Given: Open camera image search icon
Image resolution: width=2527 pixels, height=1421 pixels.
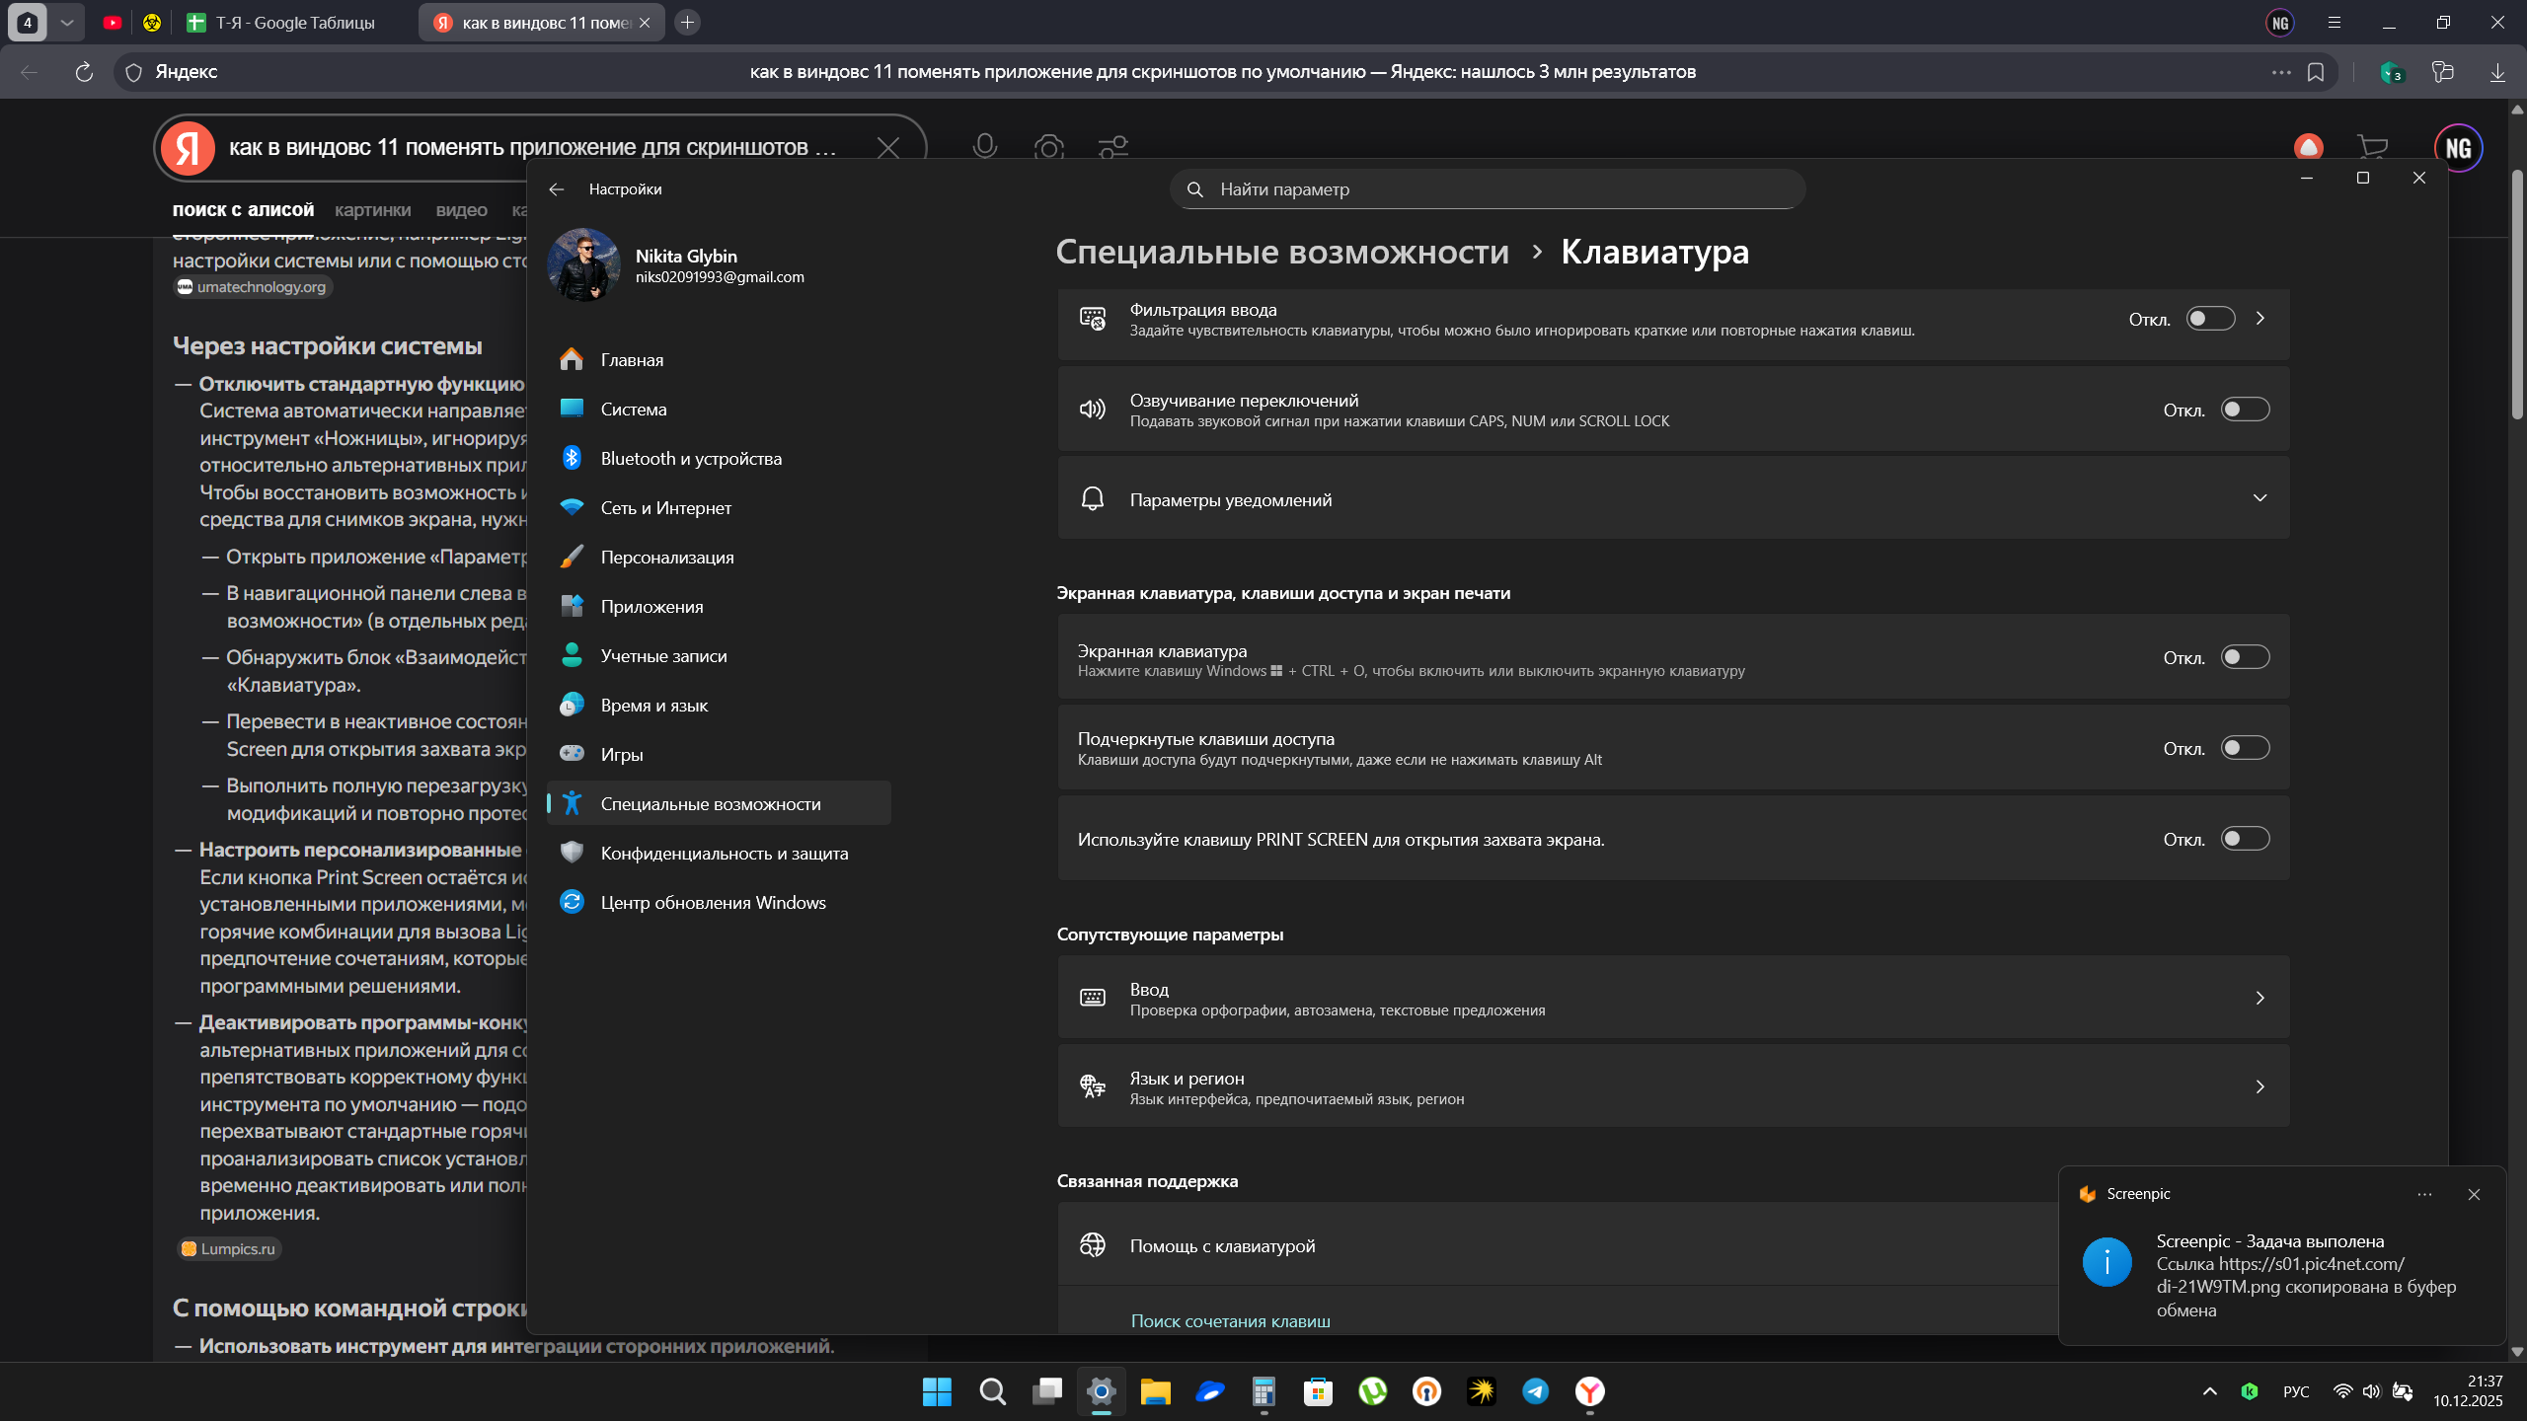Looking at the screenshot, I should (1048, 147).
